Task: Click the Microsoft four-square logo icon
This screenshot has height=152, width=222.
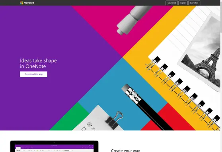Action: [x=21, y=3]
